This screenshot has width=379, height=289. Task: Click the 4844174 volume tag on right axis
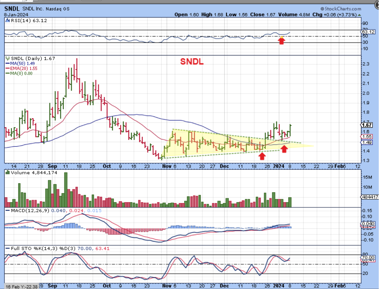(370, 197)
